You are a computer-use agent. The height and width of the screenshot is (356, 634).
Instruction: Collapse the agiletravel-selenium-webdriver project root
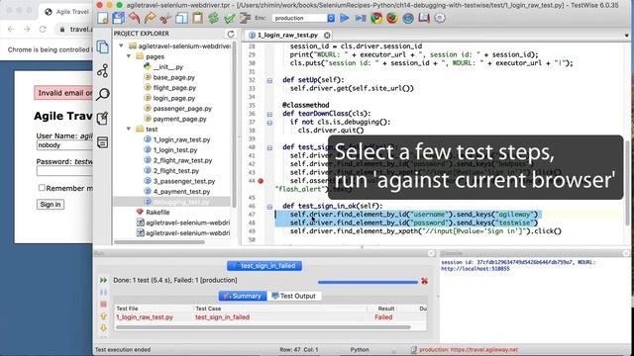click(121, 46)
